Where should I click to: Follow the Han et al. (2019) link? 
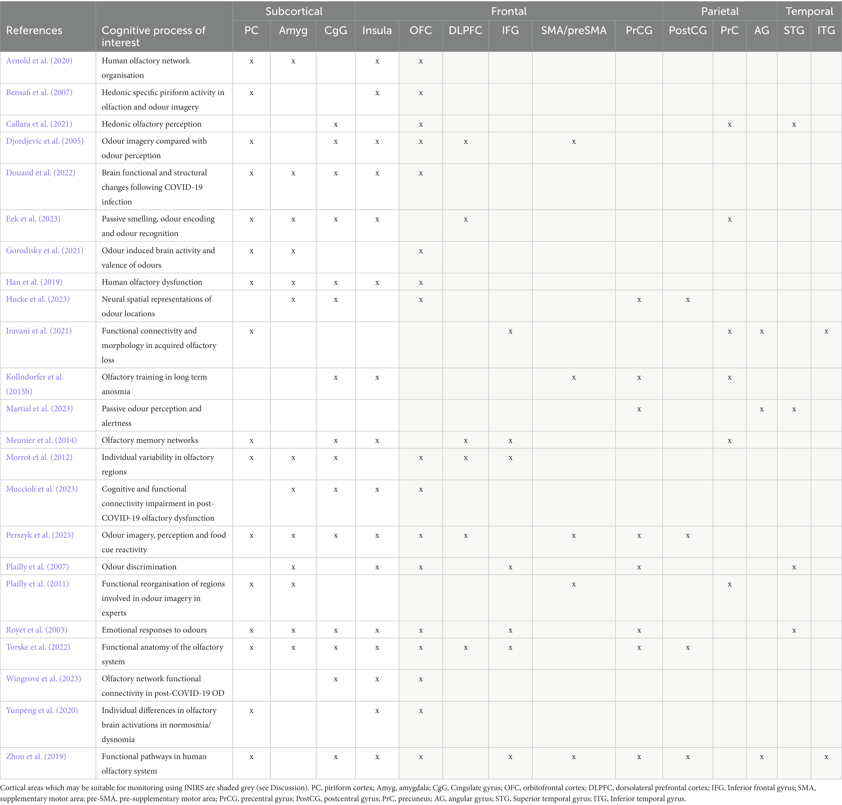coord(34,282)
